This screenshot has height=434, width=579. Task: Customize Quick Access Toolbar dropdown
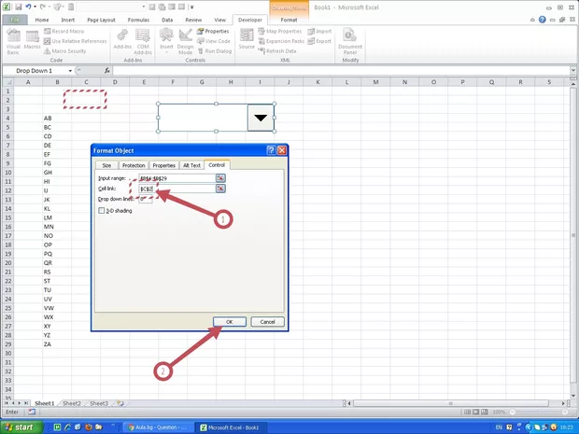click(x=192, y=7)
